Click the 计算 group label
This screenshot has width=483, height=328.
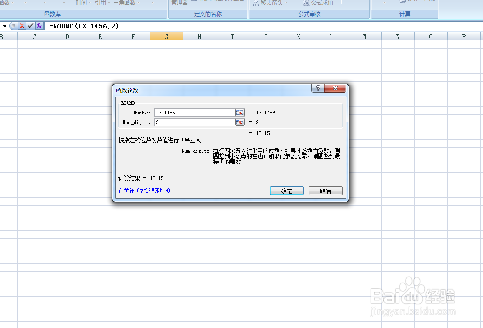point(405,14)
